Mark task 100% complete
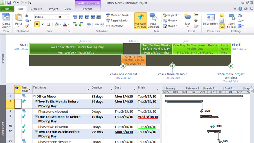The width and height of the screenshot is (254, 143). (99, 17)
